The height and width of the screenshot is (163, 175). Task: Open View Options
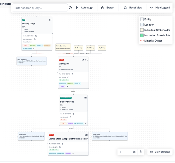(160, 152)
